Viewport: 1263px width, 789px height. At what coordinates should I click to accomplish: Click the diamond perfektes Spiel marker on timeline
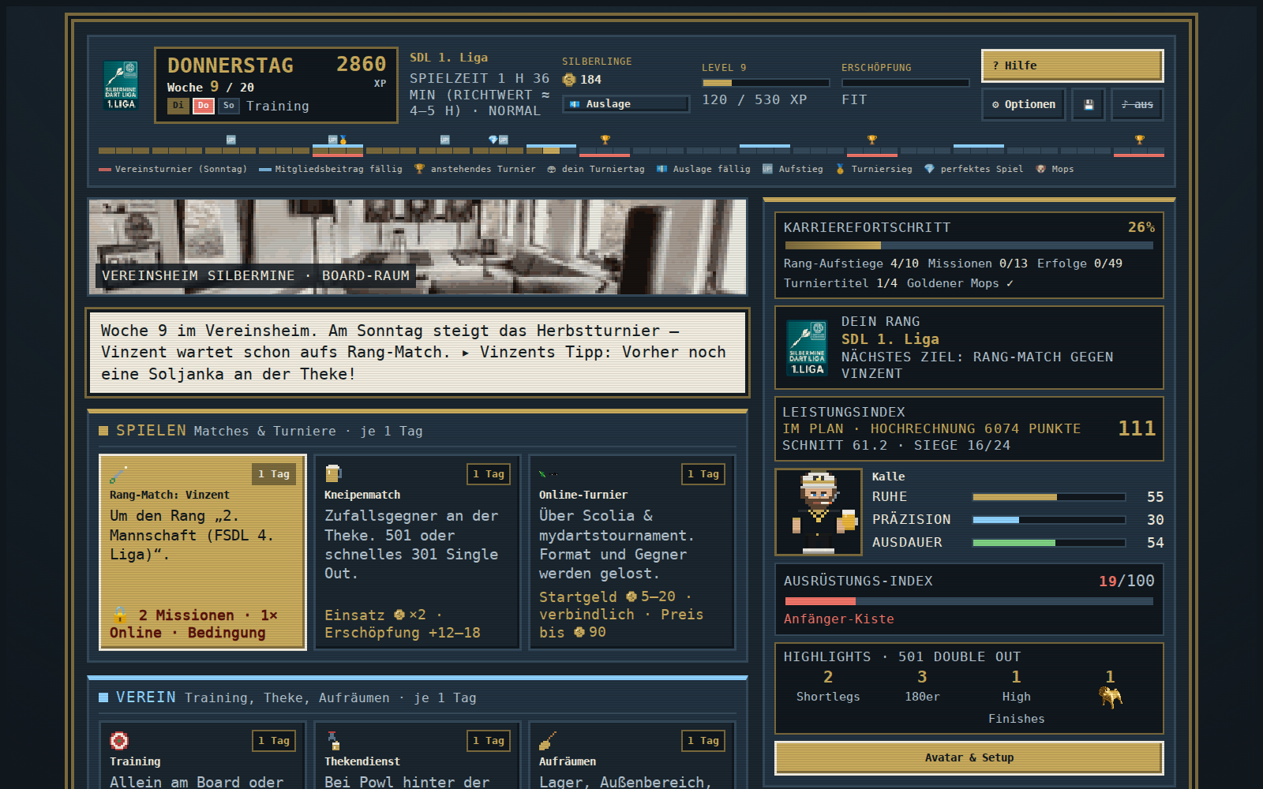tap(493, 140)
